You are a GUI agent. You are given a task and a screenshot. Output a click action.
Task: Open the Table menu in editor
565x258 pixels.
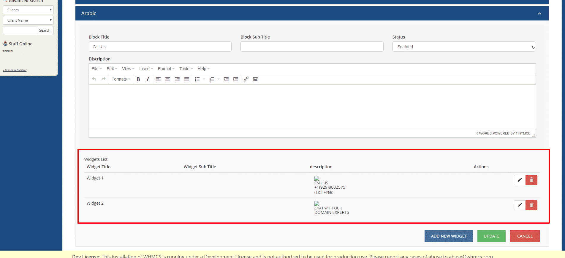pos(186,69)
